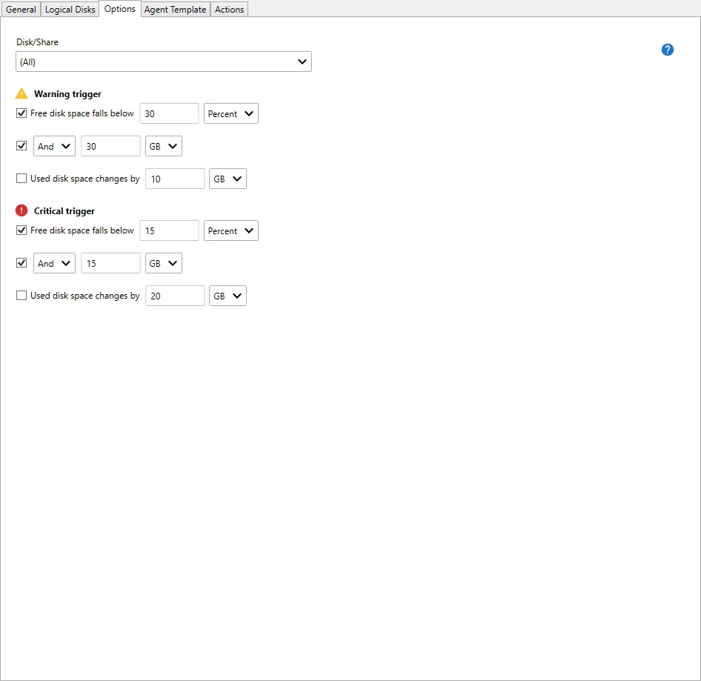The width and height of the screenshot is (701, 681).
Task: Expand the Disk/Share dropdown
Action: [164, 62]
